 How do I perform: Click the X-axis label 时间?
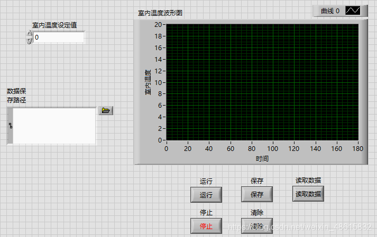(x=262, y=158)
